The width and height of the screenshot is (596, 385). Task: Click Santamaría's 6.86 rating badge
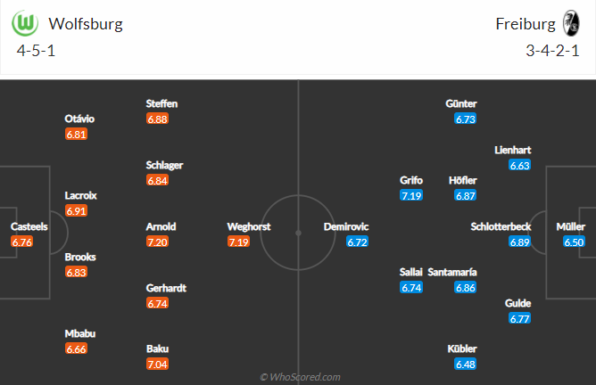coord(466,288)
